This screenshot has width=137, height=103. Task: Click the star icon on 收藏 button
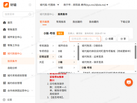(106, 39)
